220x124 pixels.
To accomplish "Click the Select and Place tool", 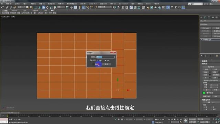I will coord(55,7).
